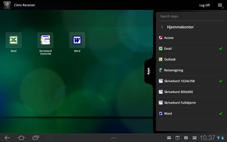Click the Search Apps input field
The width and height of the screenshot is (227, 142).
191,16
